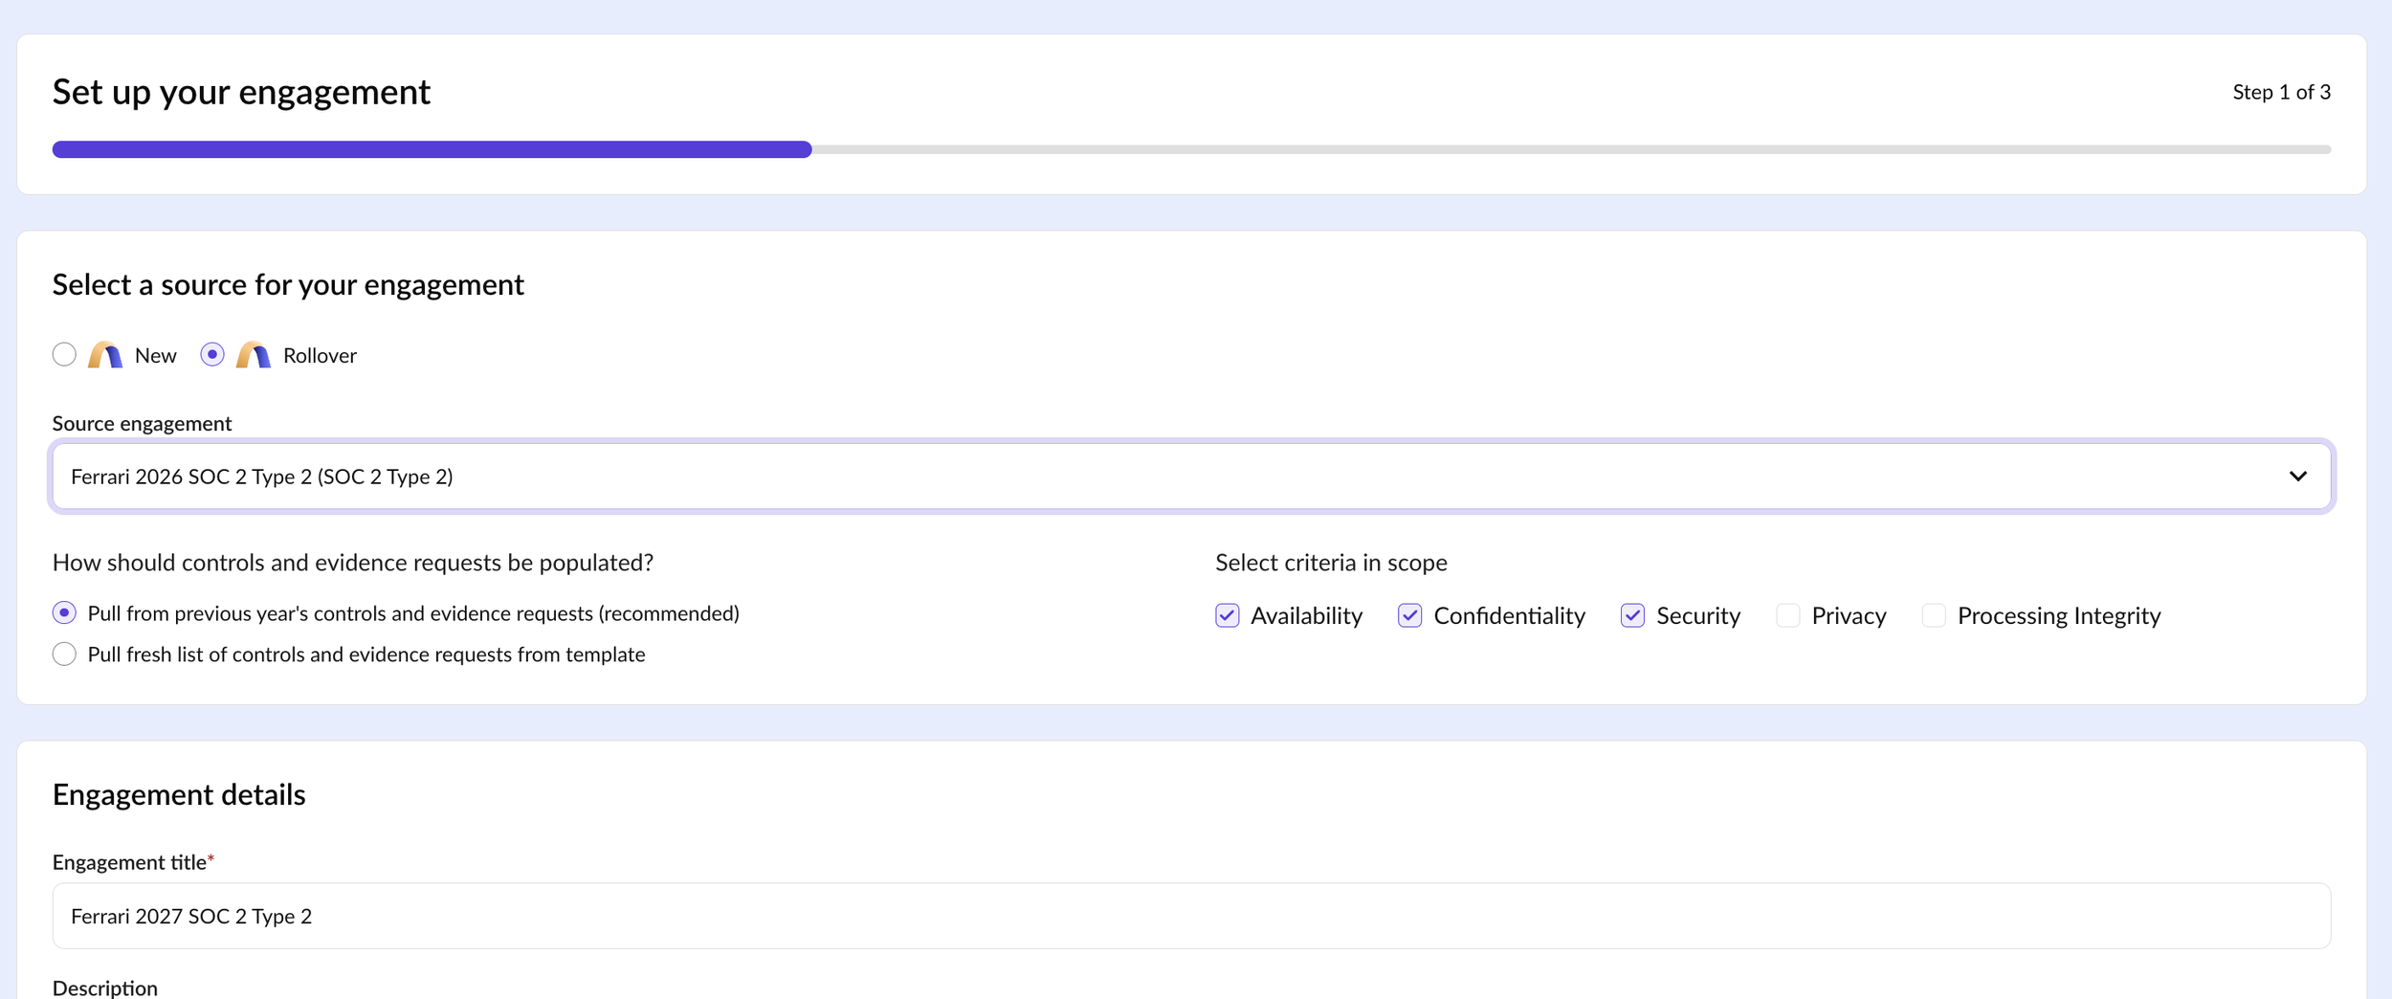Choose Pull from previous year's controls option
The width and height of the screenshot is (2392, 999).
pyautogui.click(x=64, y=613)
